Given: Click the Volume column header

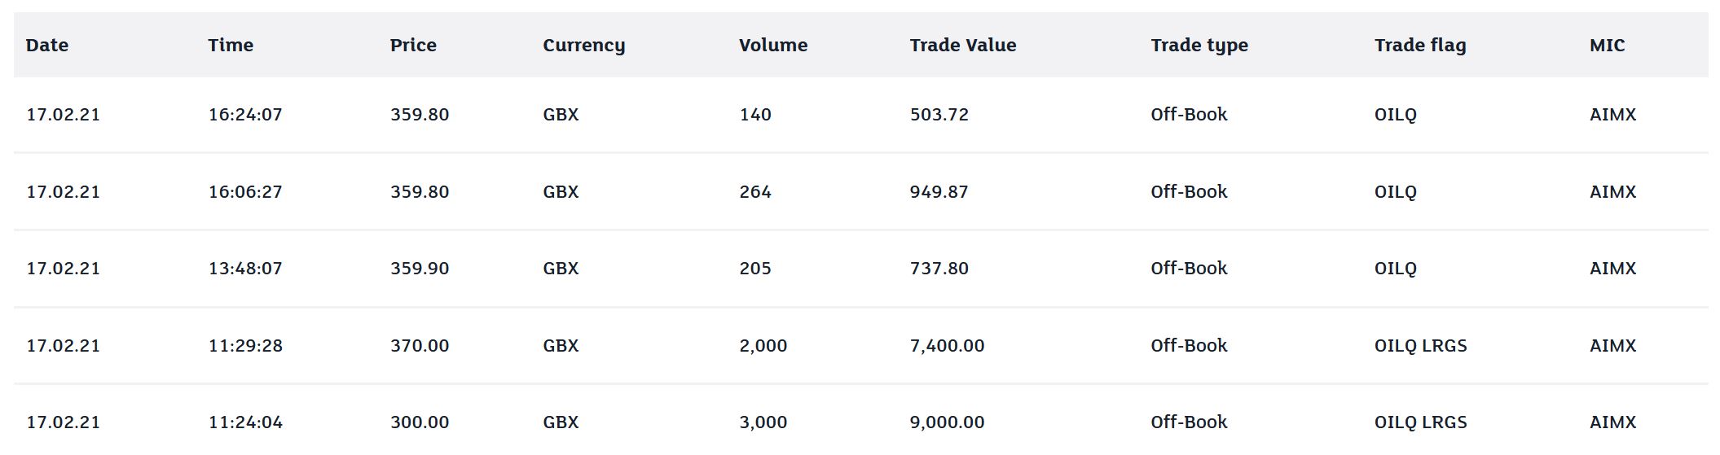Looking at the screenshot, I should pos(772,46).
